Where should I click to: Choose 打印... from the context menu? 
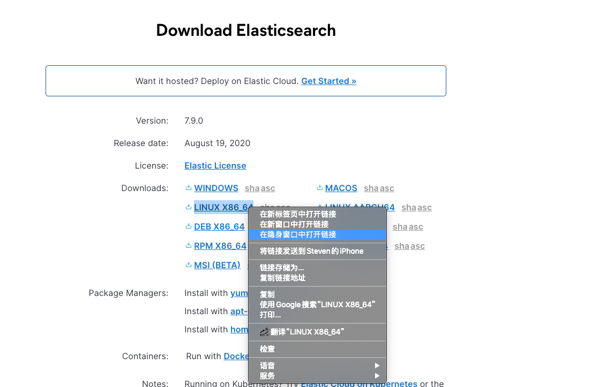coord(317,315)
